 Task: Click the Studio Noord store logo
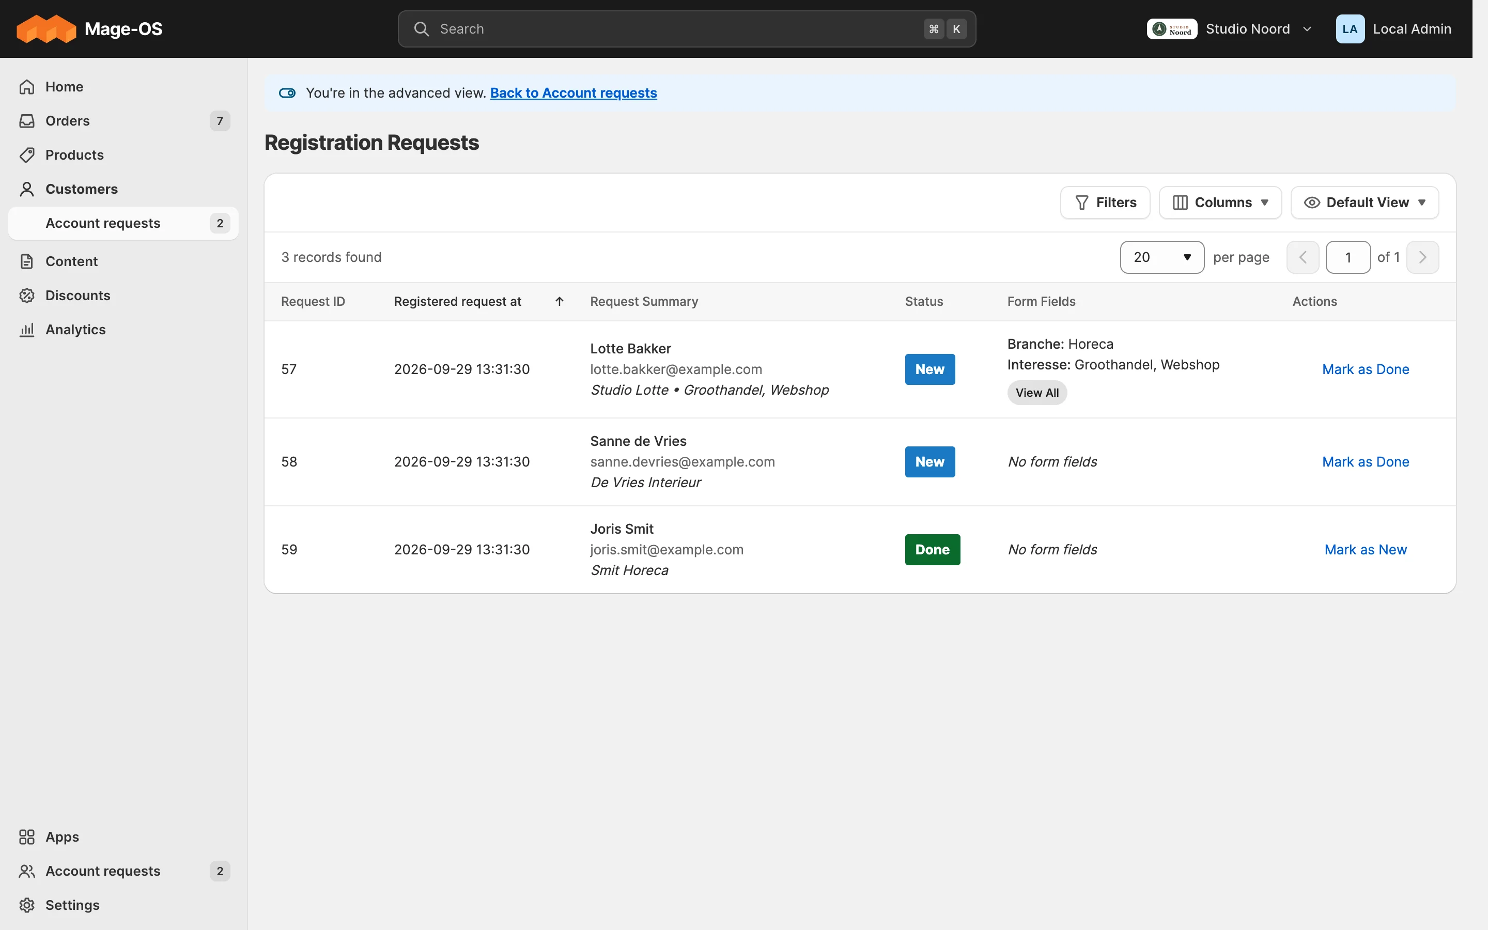(1171, 29)
